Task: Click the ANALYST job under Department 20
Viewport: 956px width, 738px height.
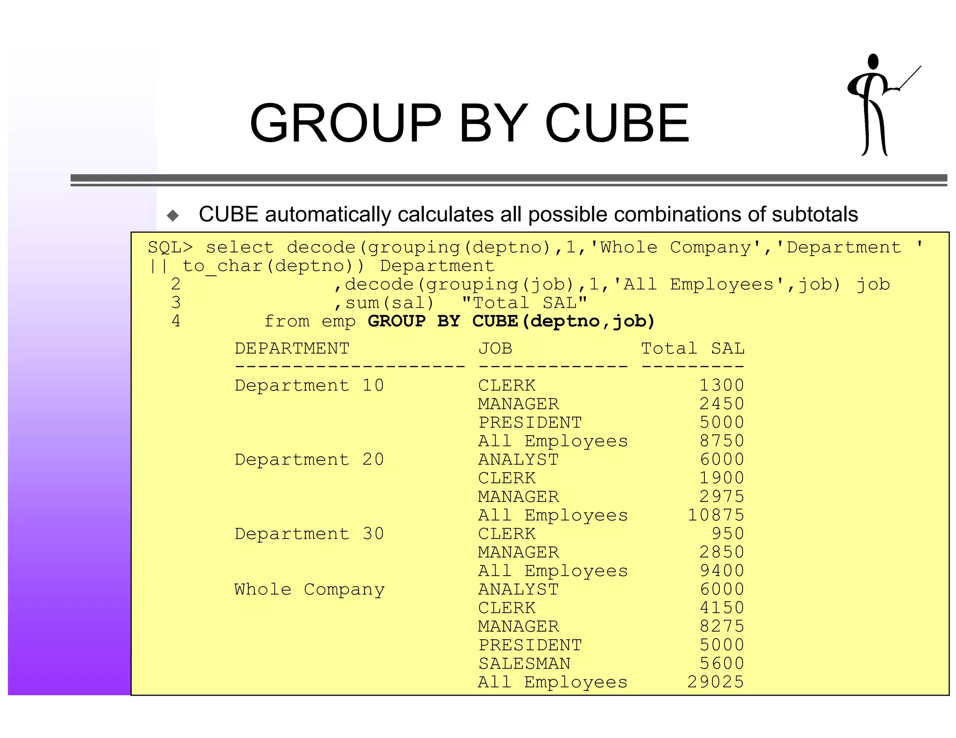Action: pos(518,460)
